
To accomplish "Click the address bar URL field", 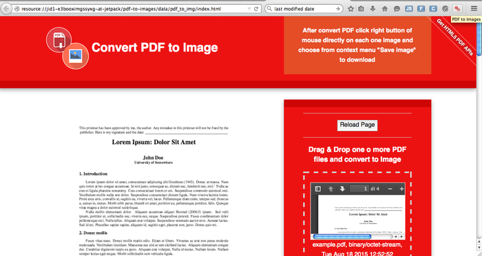I will tap(132, 9).
